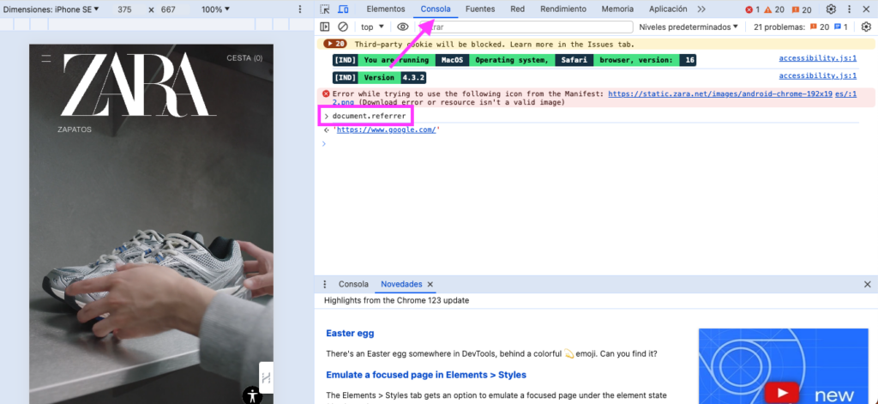Open the Elementos tab
The image size is (878, 404).
pyautogui.click(x=386, y=9)
